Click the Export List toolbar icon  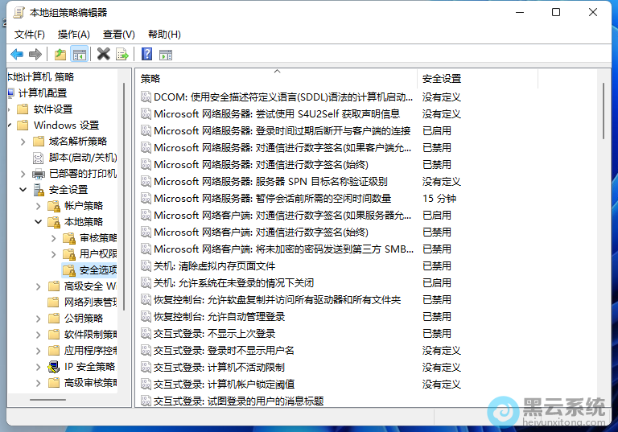coord(122,54)
